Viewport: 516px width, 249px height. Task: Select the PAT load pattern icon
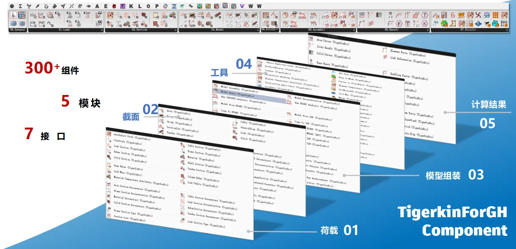(42, 23)
